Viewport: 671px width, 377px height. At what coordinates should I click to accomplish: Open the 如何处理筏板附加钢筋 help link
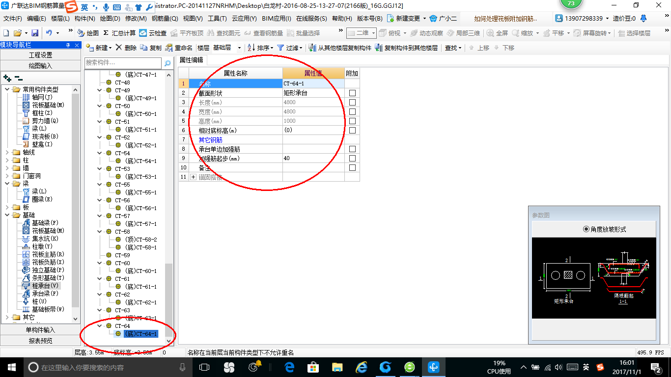[x=506, y=19]
